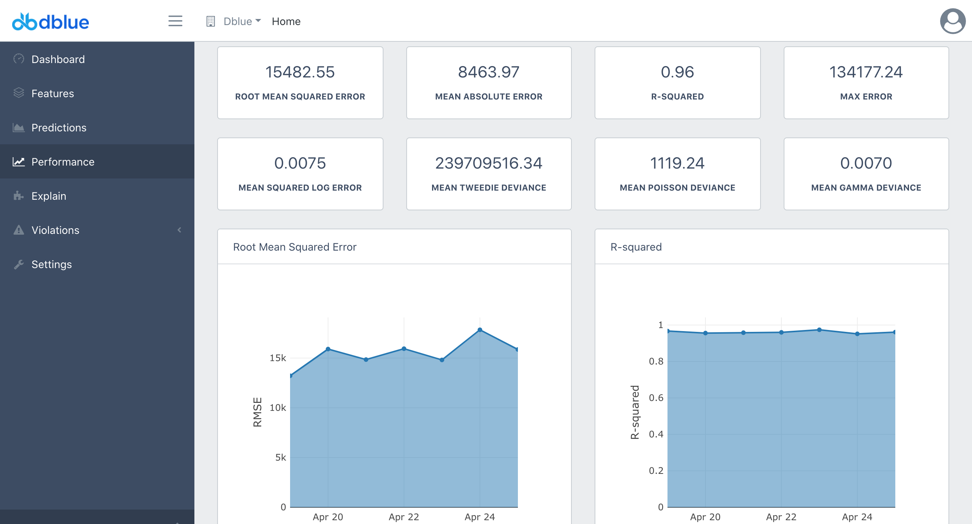Click the Violations warning triangle icon
This screenshot has height=524, width=972.
pyautogui.click(x=19, y=230)
